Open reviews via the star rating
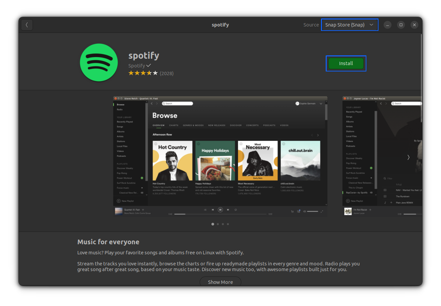This screenshot has width=441, height=306. pos(143,73)
